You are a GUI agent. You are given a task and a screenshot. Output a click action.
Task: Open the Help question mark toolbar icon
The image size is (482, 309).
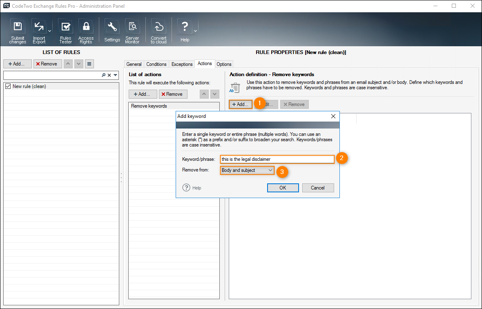(185, 31)
